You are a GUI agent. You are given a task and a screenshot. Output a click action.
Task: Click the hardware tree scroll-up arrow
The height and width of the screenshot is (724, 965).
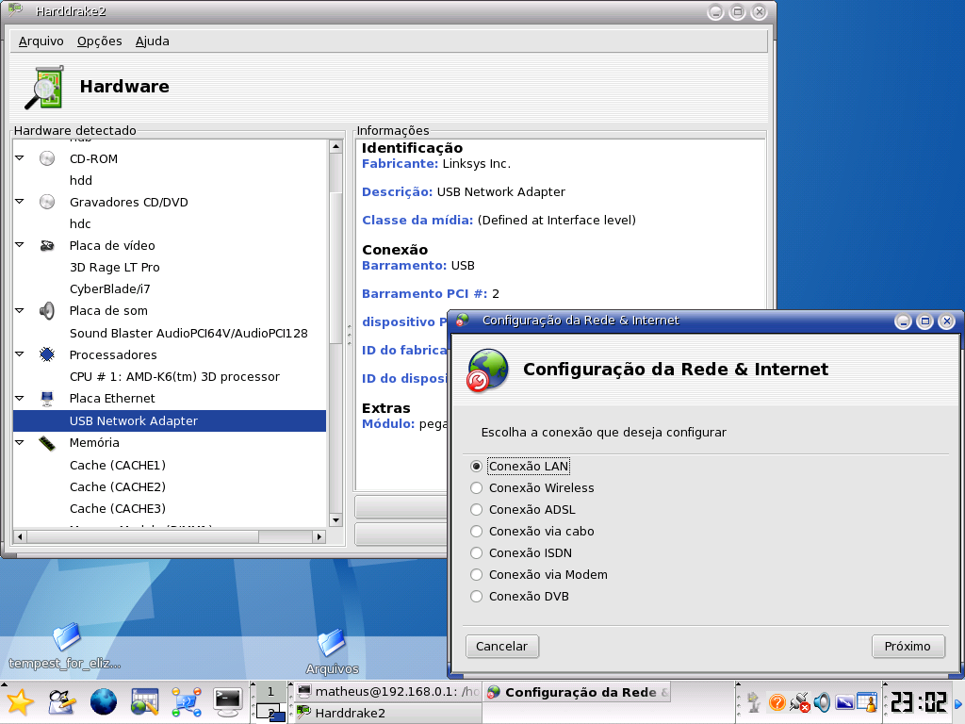(x=335, y=146)
